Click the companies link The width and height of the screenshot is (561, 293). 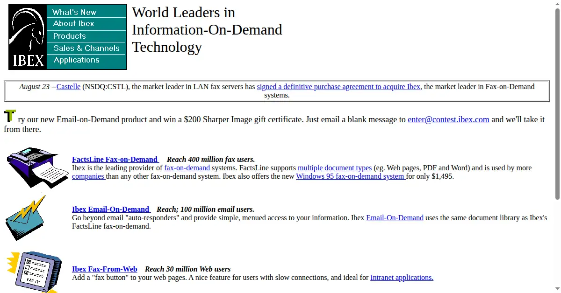pos(89,176)
